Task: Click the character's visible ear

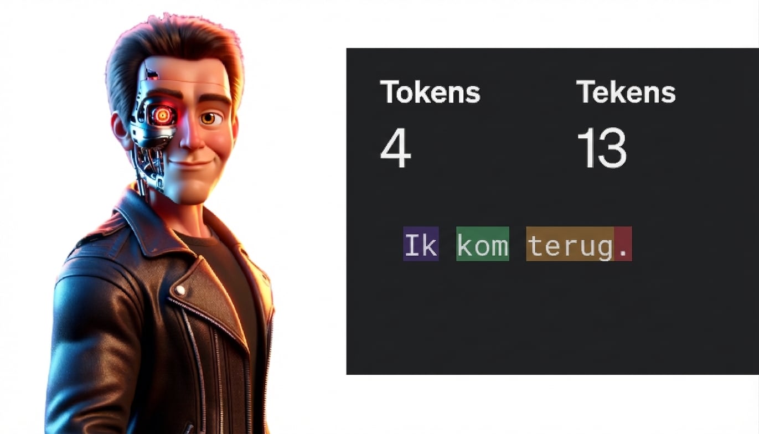Action: (x=120, y=131)
